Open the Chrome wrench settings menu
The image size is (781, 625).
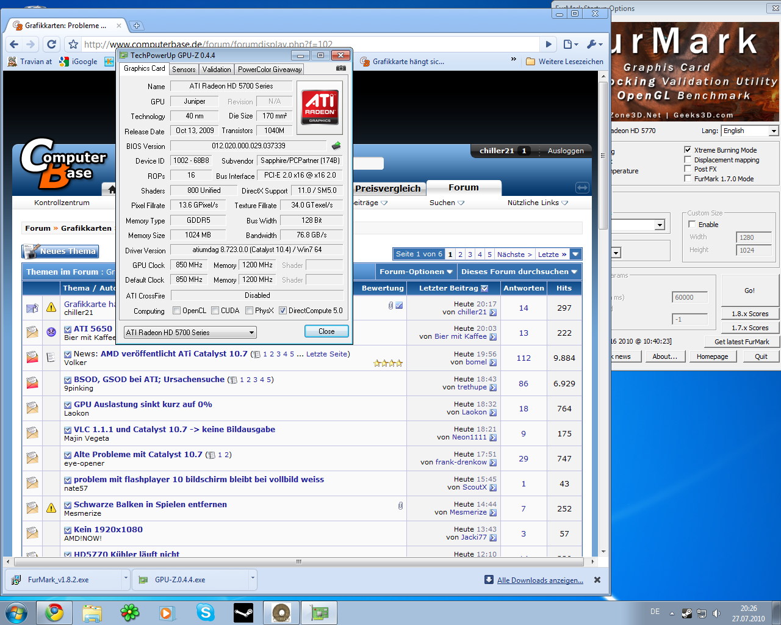click(x=594, y=44)
